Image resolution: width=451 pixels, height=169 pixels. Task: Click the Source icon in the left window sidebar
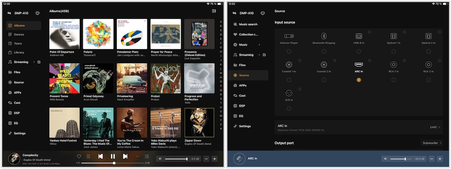click(10, 82)
